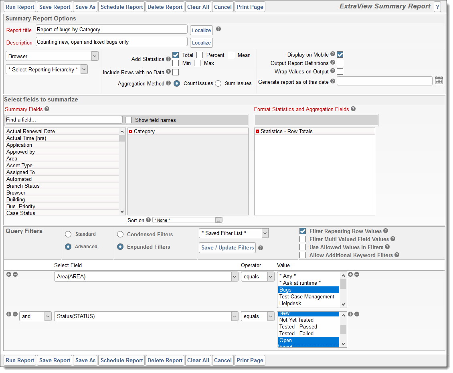
Task: Click the Summary Fields help icon
Action: (x=47, y=109)
